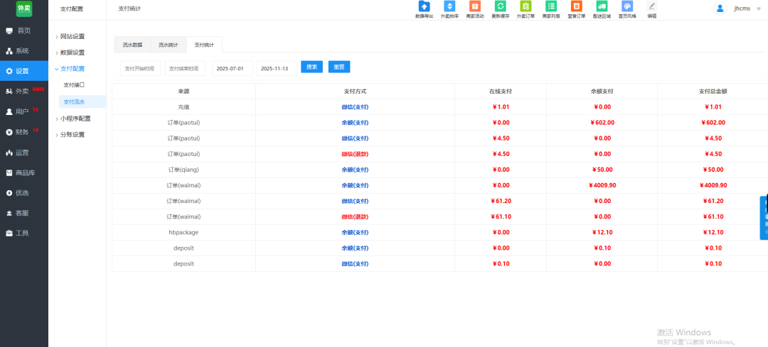Open the jhcms user dropdown arrow
Screen dimensions: 768x347
pyautogui.click(x=758, y=9)
